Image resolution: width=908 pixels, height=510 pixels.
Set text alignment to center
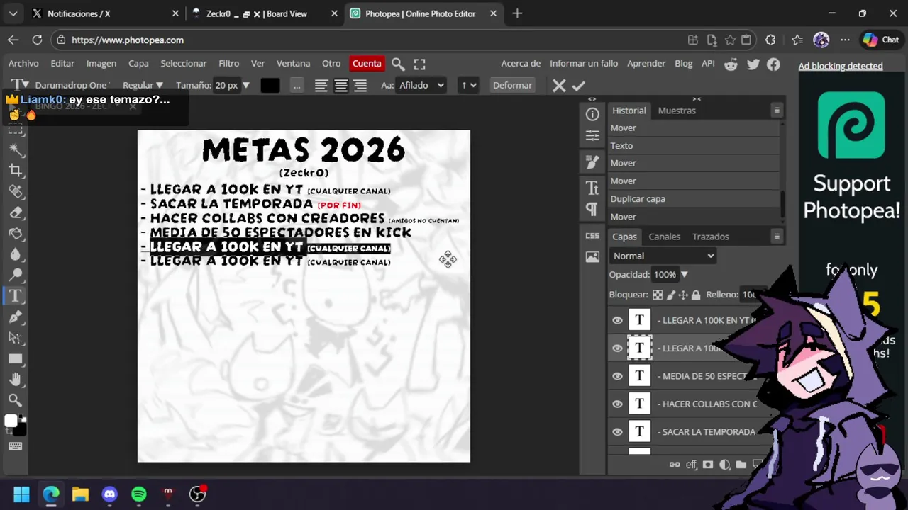tap(341, 86)
